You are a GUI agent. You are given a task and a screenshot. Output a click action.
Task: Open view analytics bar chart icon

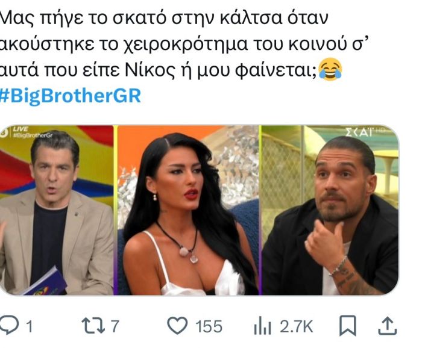click(x=262, y=326)
